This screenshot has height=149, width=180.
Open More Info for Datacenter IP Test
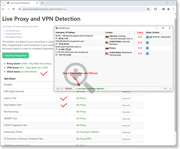pos(126,132)
